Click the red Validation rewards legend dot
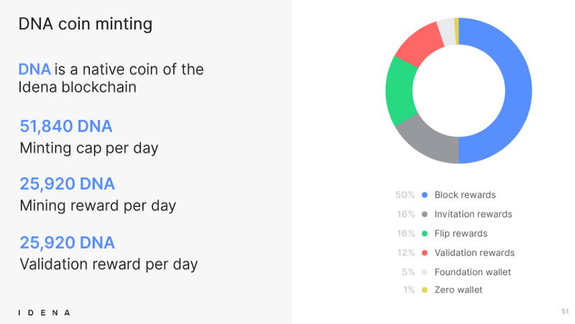 point(425,253)
